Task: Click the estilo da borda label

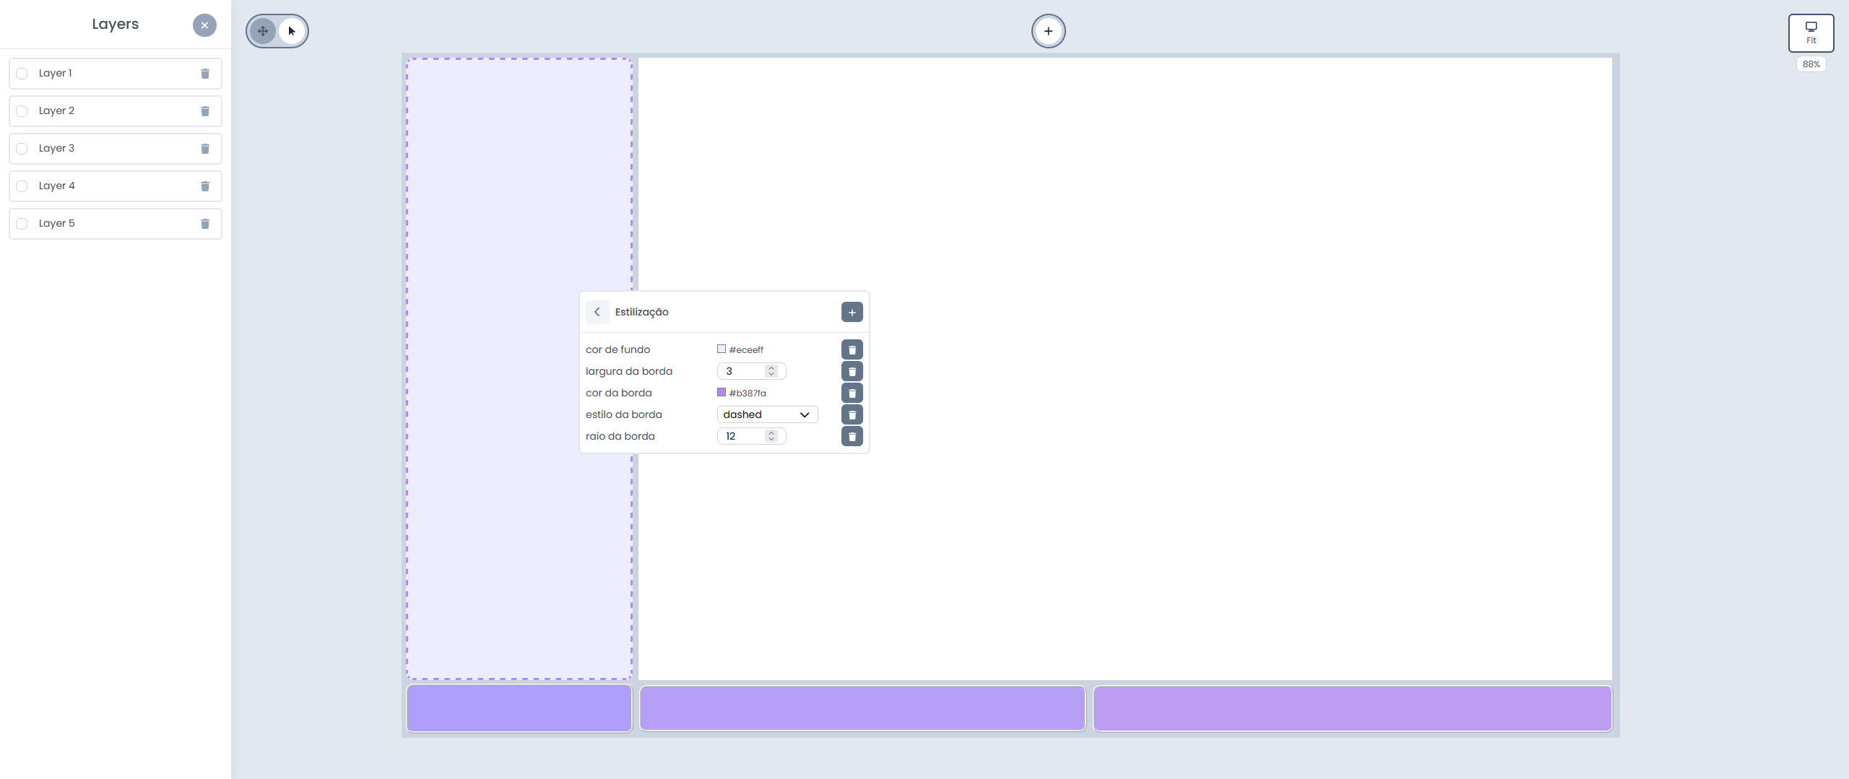Action: click(623, 414)
